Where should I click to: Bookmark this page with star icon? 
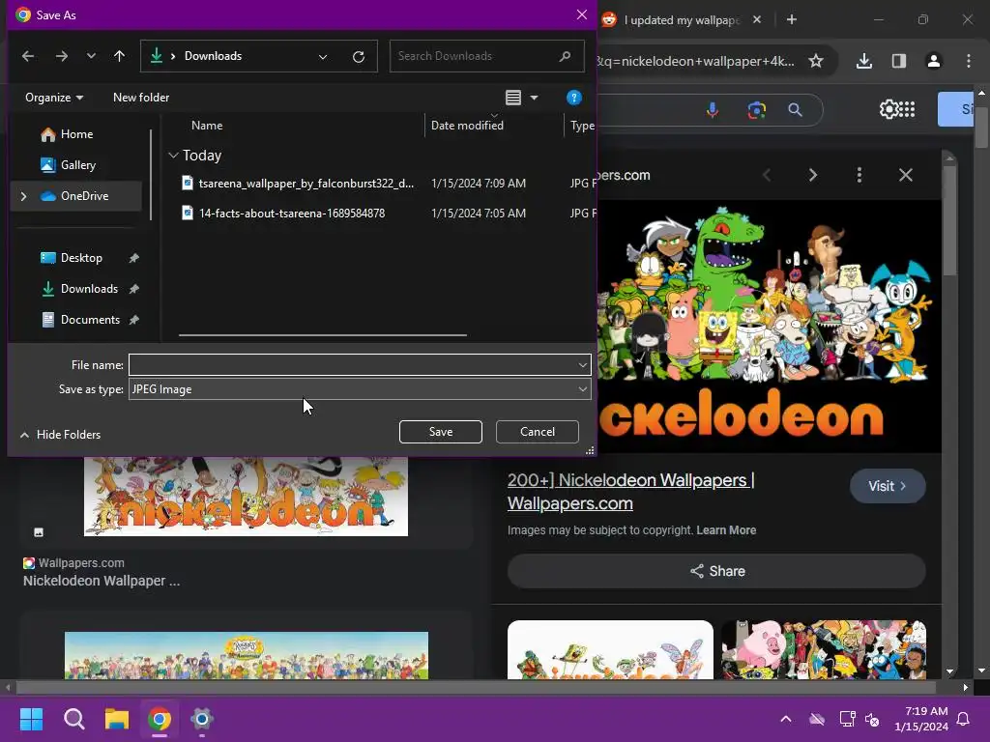tap(816, 61)
